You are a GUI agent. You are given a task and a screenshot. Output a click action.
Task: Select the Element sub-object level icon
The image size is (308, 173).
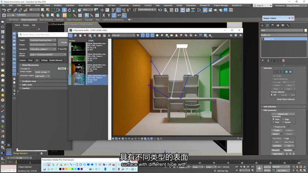click(x=290, y=72)
